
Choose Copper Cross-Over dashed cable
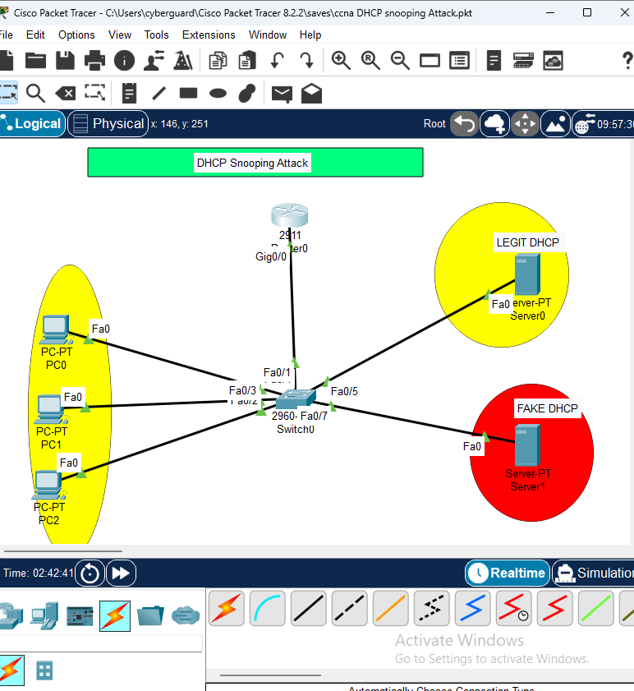(x=349, y=608)
